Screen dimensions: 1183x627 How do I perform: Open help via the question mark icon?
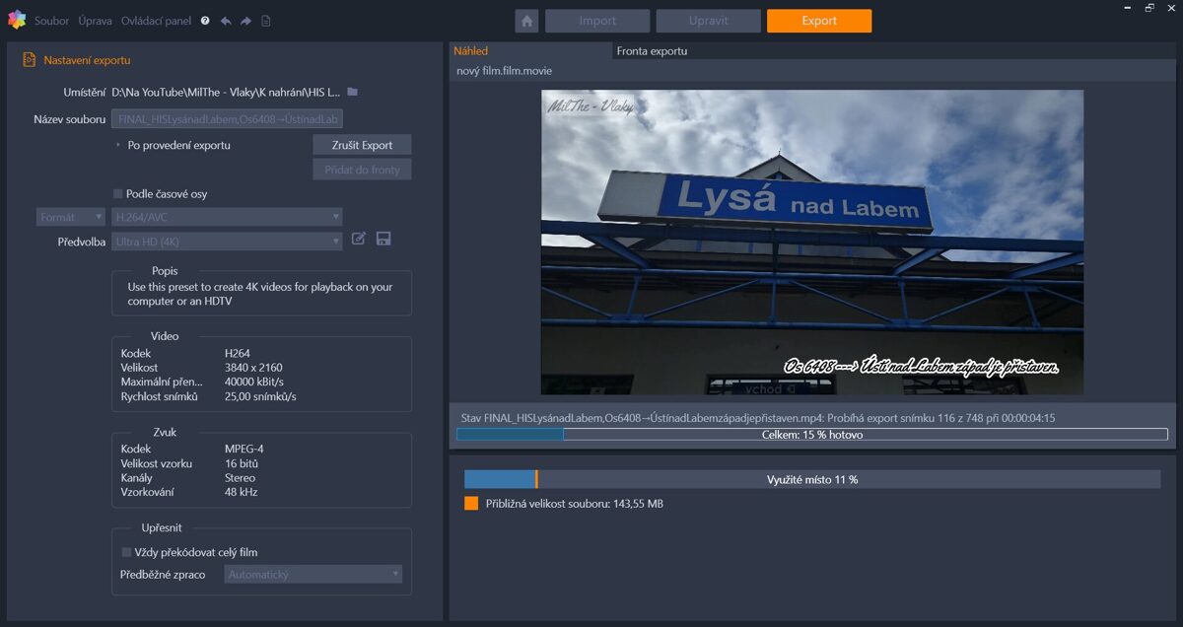click(205, 21)
